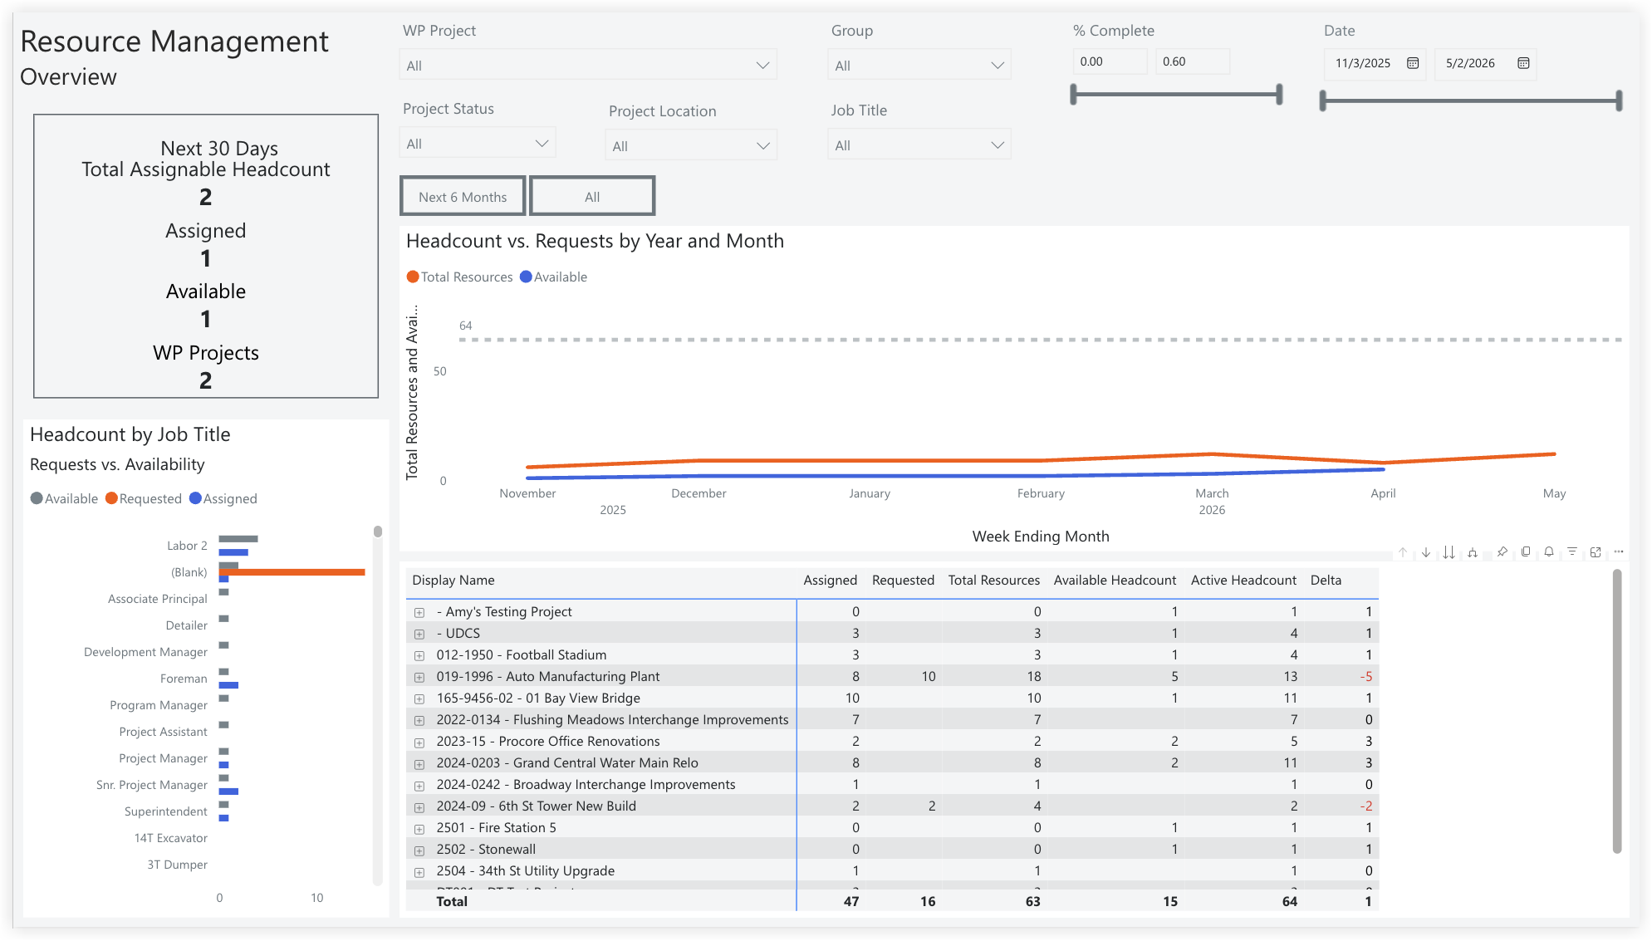Toggle the Available legend in job title chart

click(65, 498)
